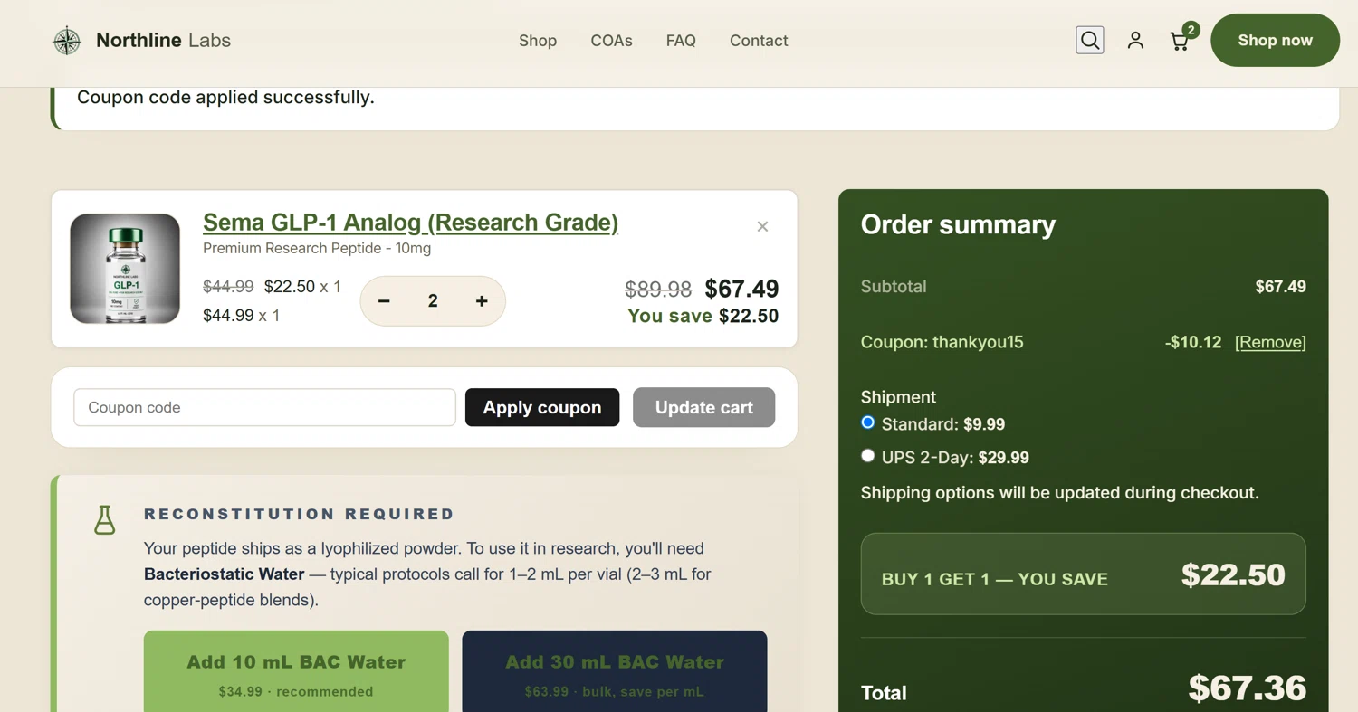This screenshot has width=1358, height=712.
Task: Click the GLP-1 vial product thumbnail
Action: tap(125, 269)
